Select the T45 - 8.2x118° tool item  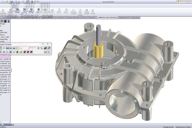point(5,68)
